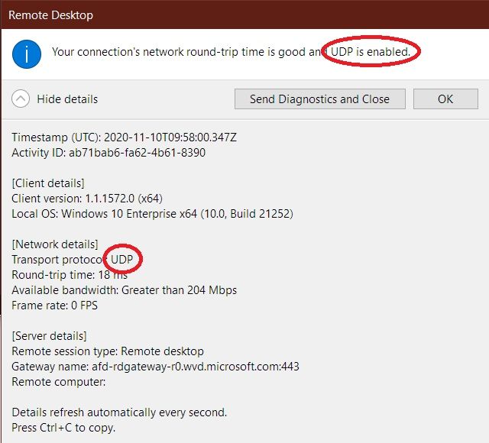The width and height of the screenshot is (489, 443).
Task: Click the Remote Desktop window title
Action: tap(50, 15)
